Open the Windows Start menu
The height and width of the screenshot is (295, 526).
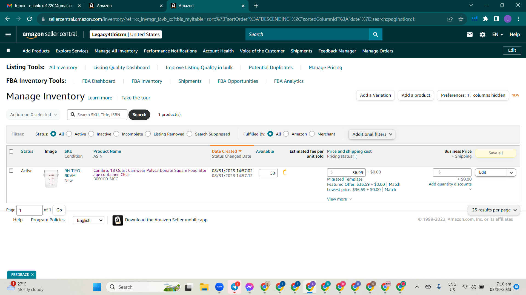pos(97,287)
